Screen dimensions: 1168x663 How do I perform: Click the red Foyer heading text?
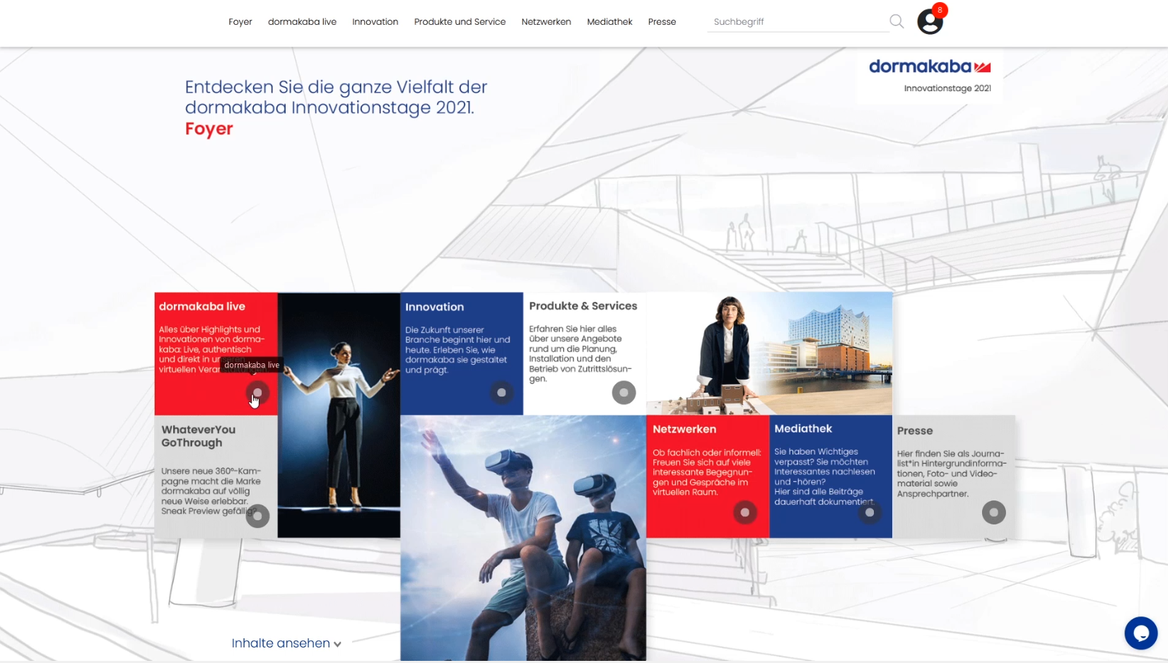point(209,129)
